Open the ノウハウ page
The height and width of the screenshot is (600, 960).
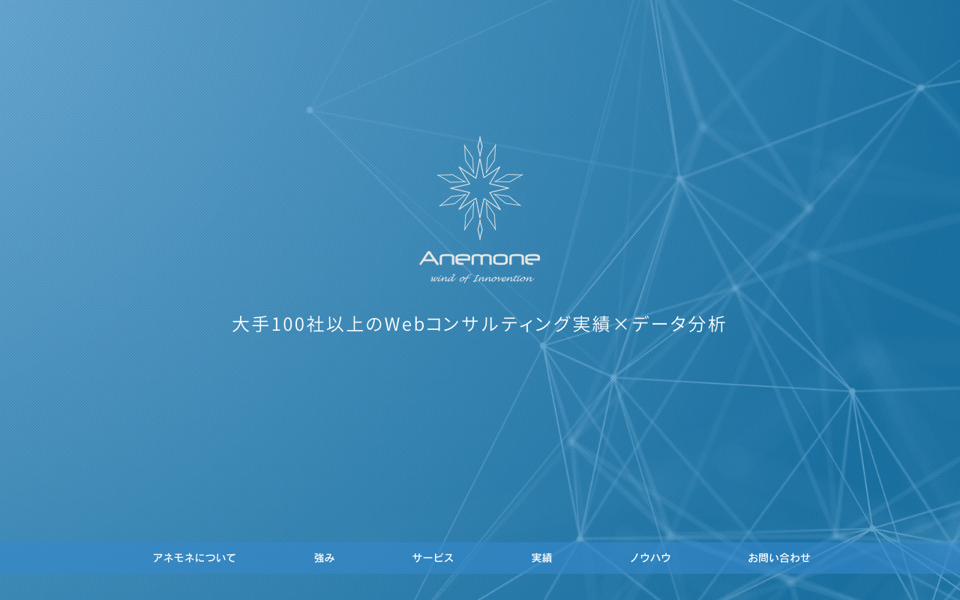pyautogui.click(x=650, y=558)
